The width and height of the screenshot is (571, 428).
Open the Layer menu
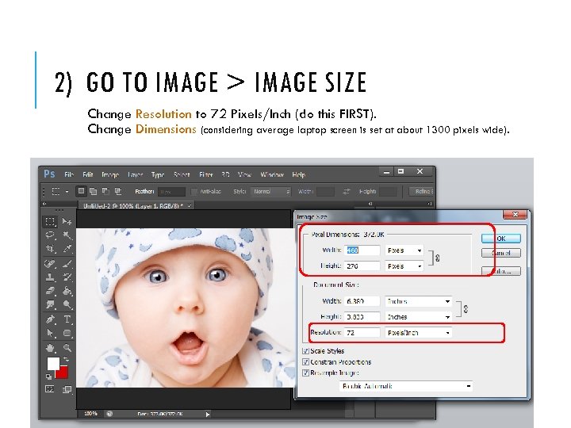click(135, 174)
